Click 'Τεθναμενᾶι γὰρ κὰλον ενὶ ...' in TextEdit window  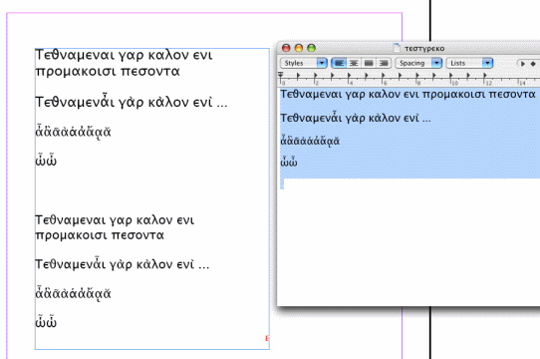(x=356, y=118)
